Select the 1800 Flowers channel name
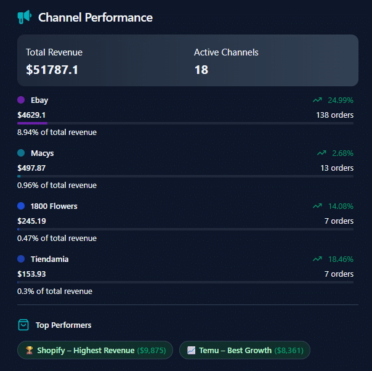 click(x=54, y=206)
